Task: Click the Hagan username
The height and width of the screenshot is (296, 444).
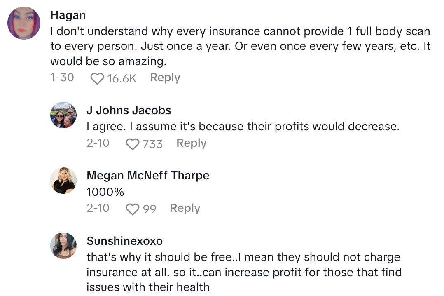Action: (x=68, y=15)
